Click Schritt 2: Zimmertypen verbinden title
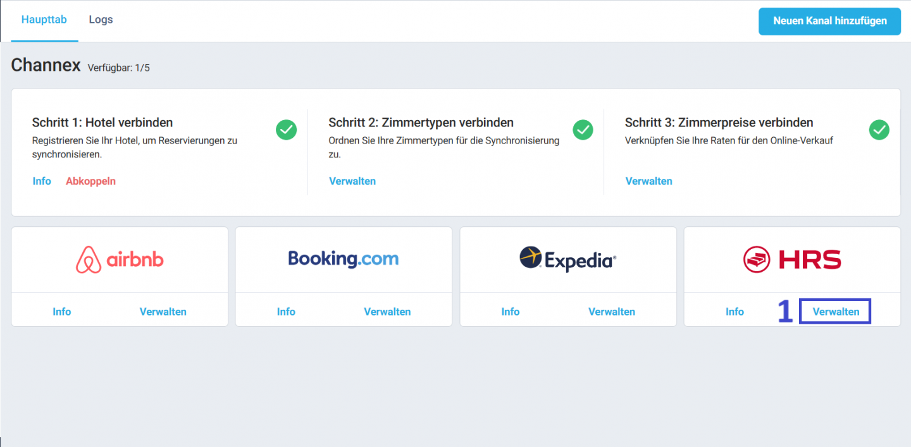Viewport: 911px width, 447px height. [421, 123]
